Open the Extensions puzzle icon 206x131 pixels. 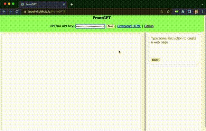[183, 12]
